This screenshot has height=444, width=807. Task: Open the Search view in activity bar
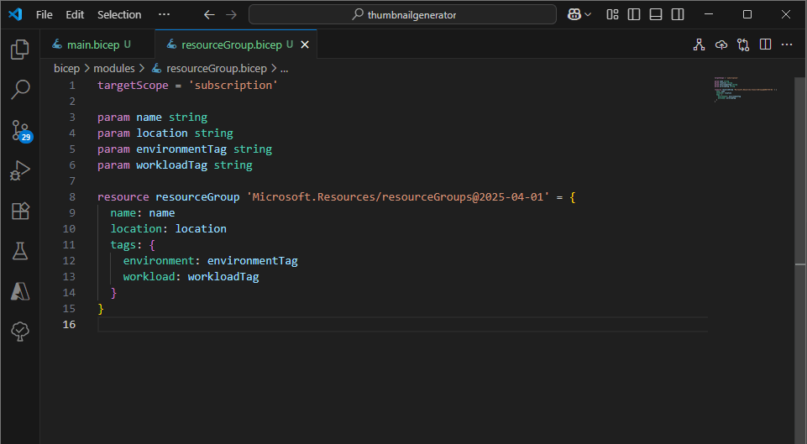point(20,89)
